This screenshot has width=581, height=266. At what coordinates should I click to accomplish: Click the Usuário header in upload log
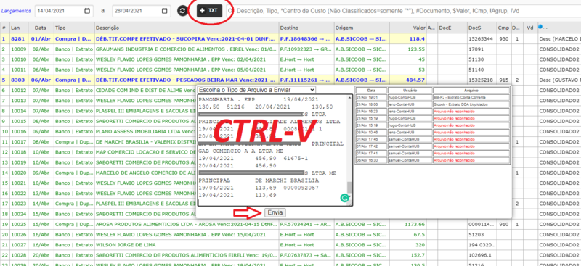coord(410,90)
